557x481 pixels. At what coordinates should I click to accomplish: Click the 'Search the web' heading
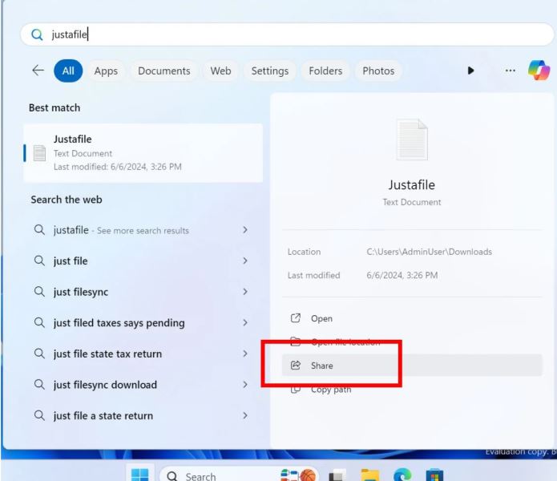[x=67, y=200]
